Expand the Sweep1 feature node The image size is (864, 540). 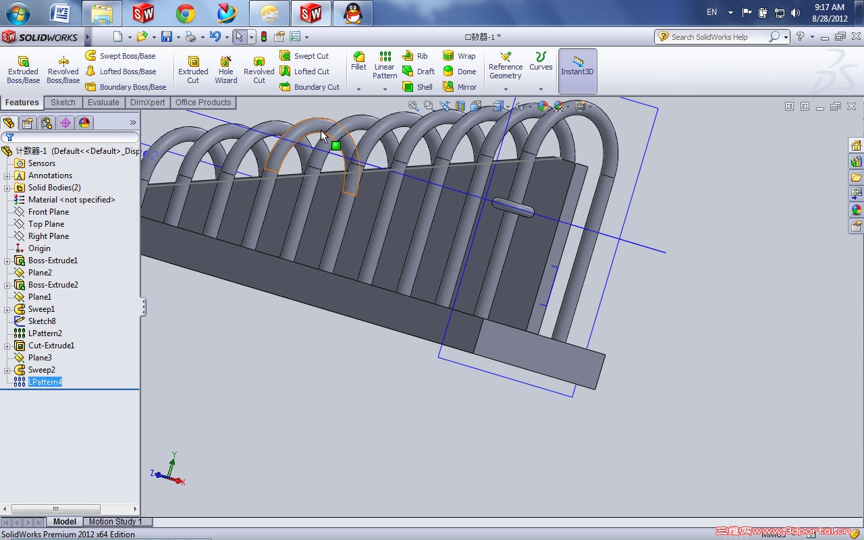7,309
